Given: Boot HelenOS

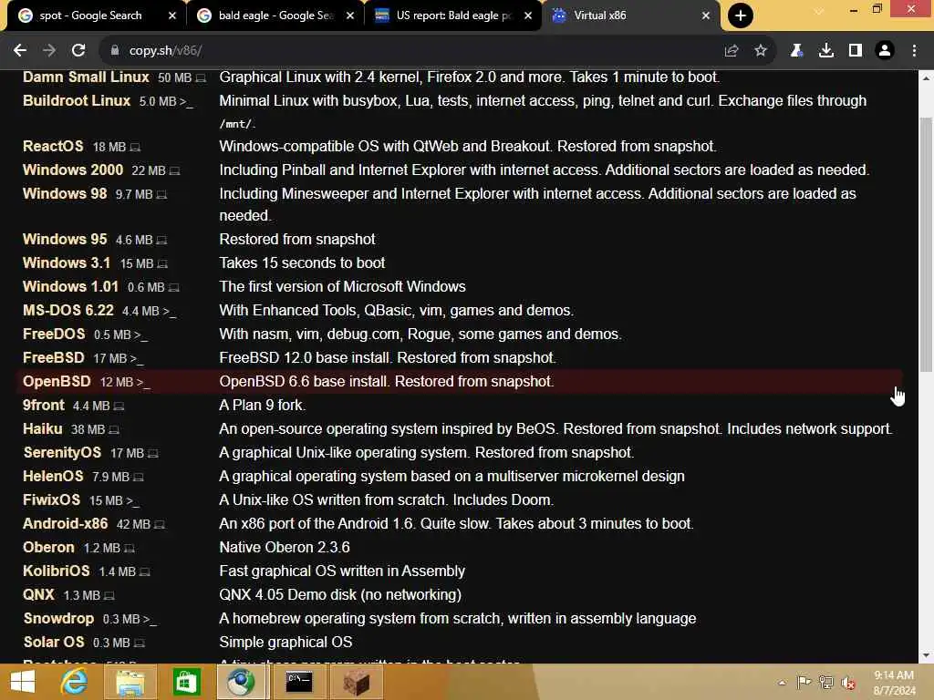Looking at the screenshot, I should click(53, 477).
